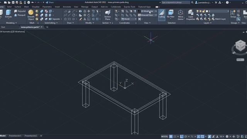Open the Solid ribbon tab

click(9, 7)
